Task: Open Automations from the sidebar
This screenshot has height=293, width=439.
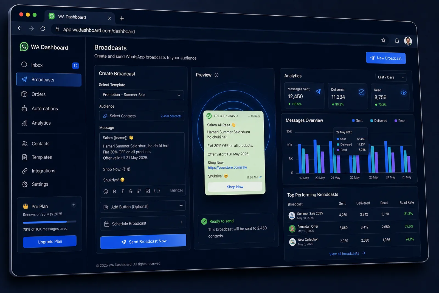Action: (49, 108)
